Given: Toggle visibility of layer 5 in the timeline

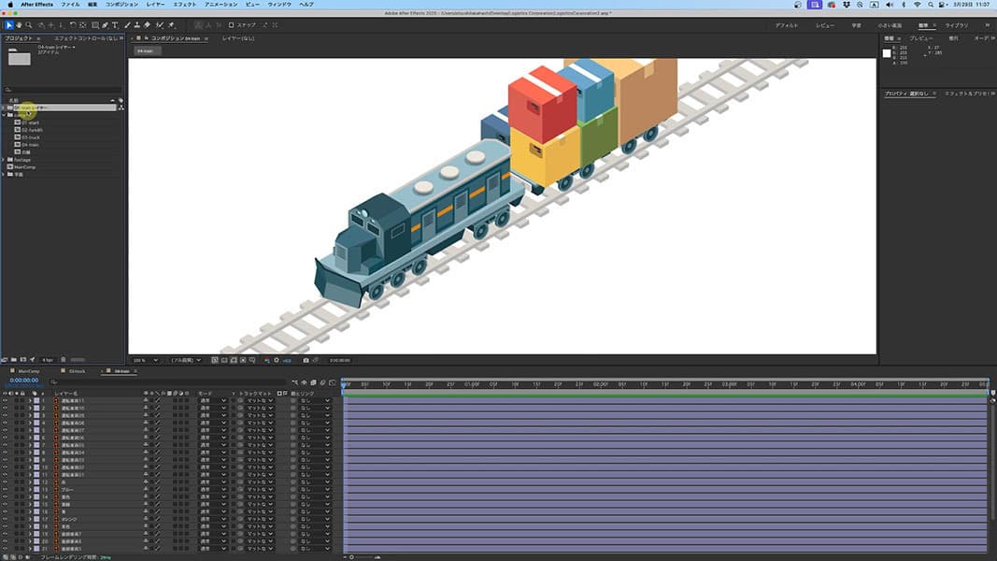Looking at the screenshot, I should click(x=5, y=430).
